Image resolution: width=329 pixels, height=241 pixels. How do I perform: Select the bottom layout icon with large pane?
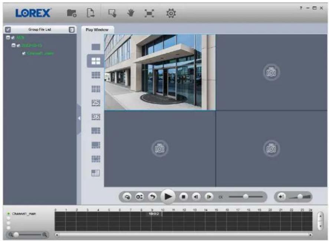96,173
